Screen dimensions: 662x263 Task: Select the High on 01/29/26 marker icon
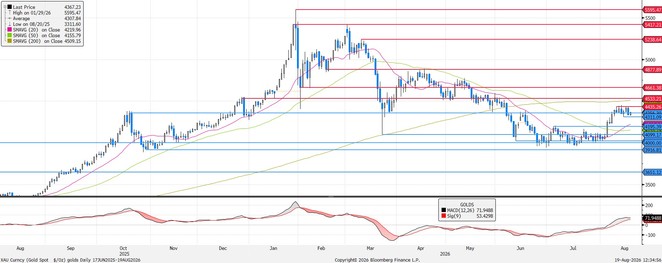[x=10, y=13]
